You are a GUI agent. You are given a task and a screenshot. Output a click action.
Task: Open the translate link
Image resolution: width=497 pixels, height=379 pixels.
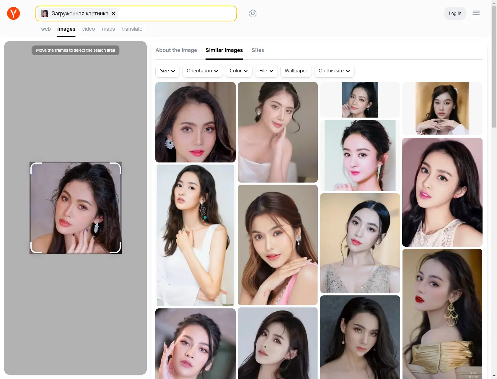132,29
